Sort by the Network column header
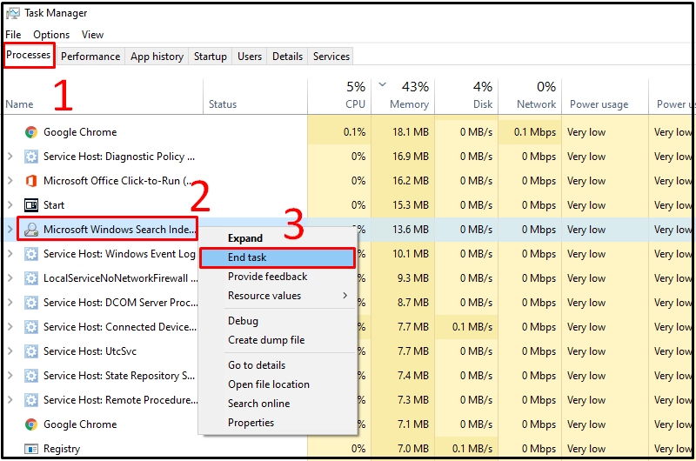Screen dimensions: 696x461 click(x=530, y=97)
